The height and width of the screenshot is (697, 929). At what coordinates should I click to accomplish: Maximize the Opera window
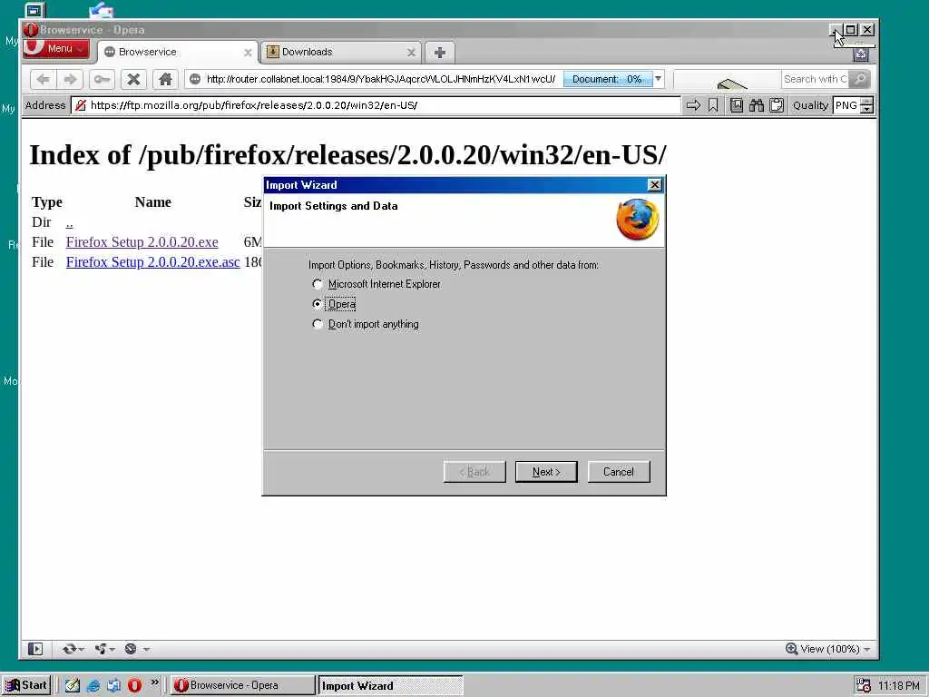[851, 30]
